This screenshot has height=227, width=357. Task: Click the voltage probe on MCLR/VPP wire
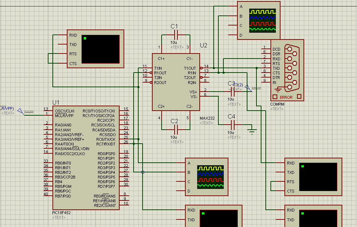21,111
